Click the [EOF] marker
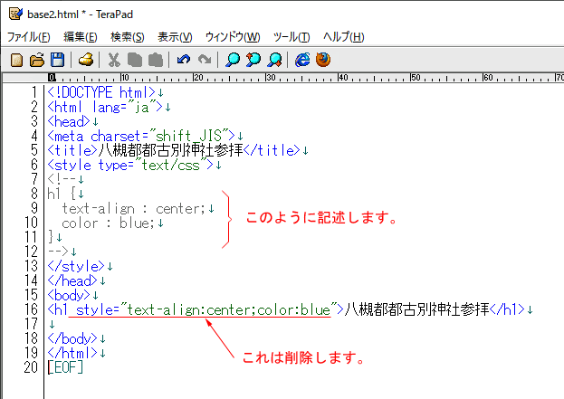564x399 pixels. pyautogui.click(x=65, y=367)
